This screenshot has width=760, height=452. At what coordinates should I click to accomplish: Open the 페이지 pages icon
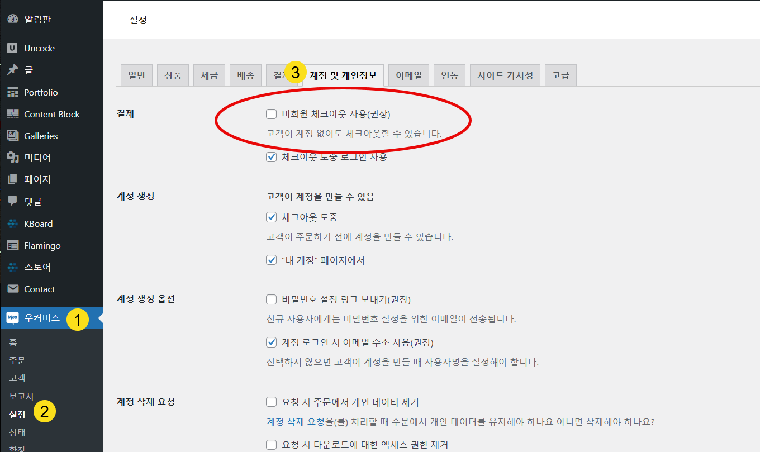tap(12, 179)
